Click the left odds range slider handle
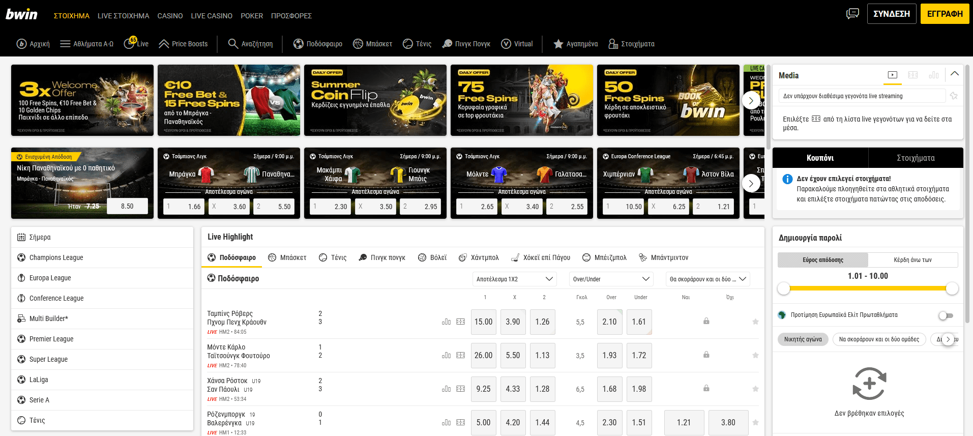This screenshot has height=436, width=973. tap(784, 288)
